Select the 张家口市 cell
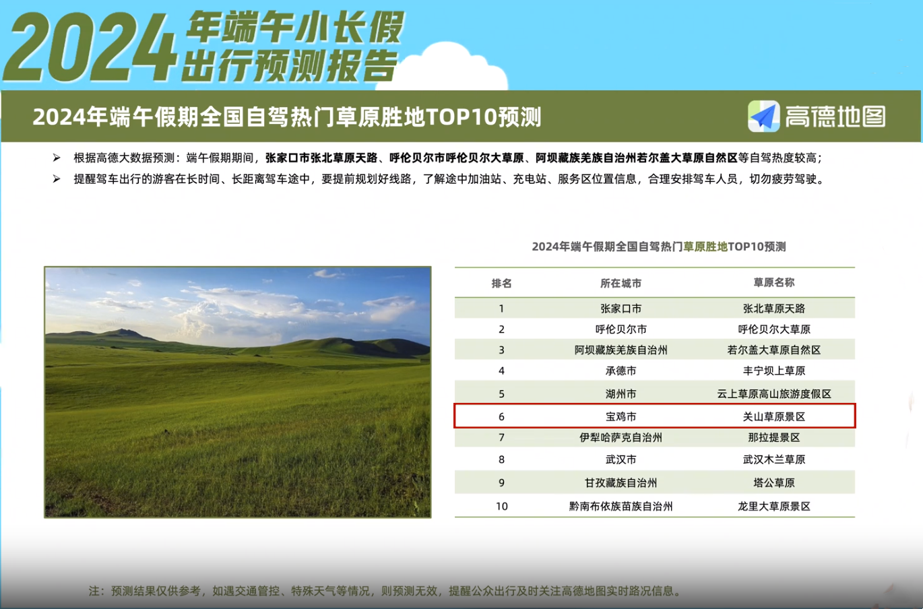The height and width of the screenshot is (609, 923). point(621,309)
